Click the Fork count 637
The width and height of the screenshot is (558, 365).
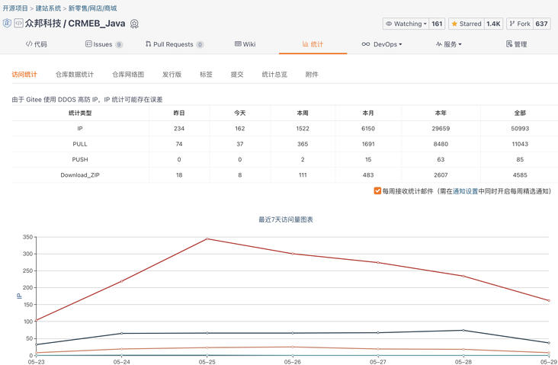tap(541, 24)
